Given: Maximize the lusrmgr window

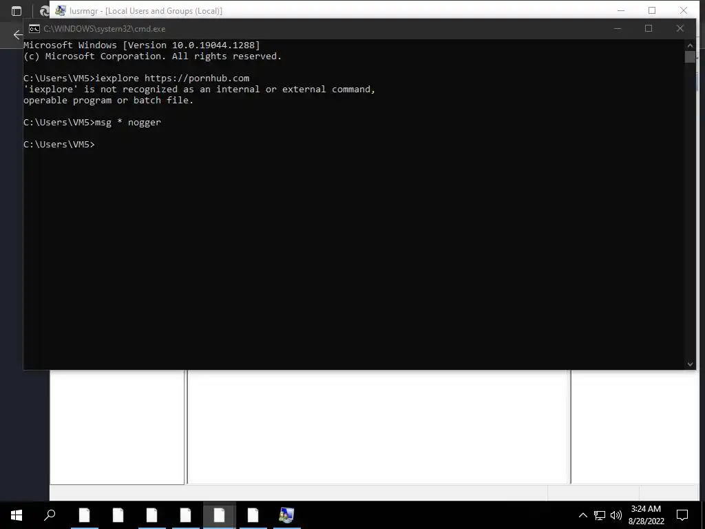Looking at the screenshot, I should click(x=652, y=10).
